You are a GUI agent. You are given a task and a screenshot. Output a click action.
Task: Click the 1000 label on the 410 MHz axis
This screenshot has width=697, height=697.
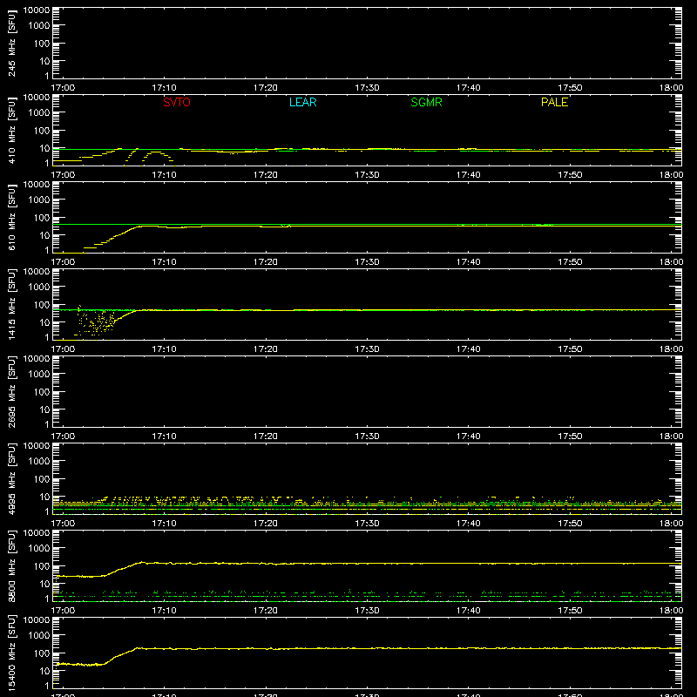click(x=39, y=113)
